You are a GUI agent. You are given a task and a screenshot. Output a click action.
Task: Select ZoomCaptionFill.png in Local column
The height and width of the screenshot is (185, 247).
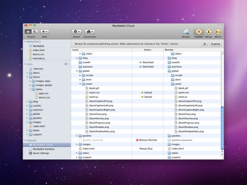99,101
